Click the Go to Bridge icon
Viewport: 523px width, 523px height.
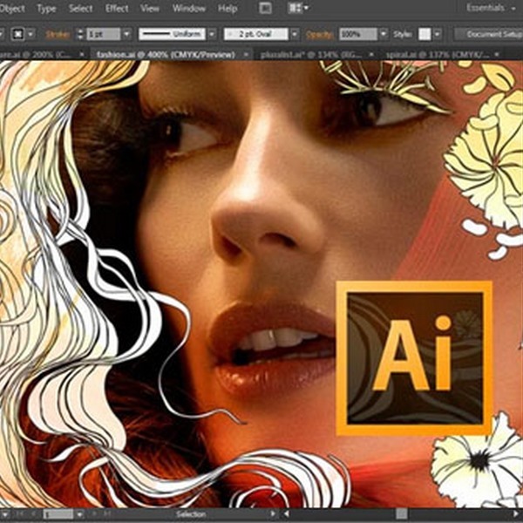266,9
